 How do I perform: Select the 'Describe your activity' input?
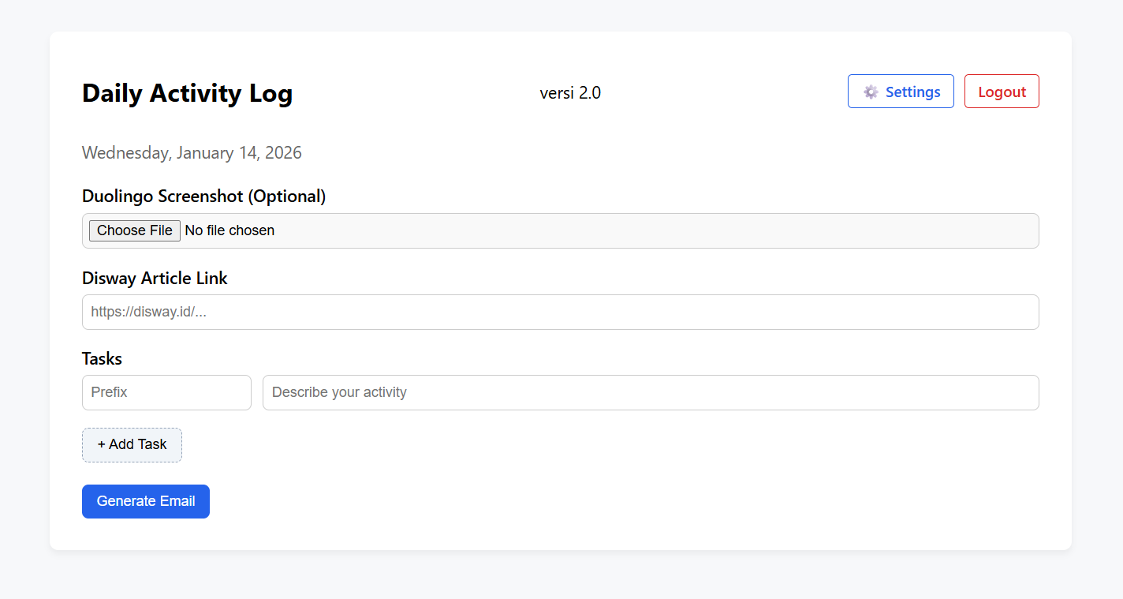[x=650, y=392]
